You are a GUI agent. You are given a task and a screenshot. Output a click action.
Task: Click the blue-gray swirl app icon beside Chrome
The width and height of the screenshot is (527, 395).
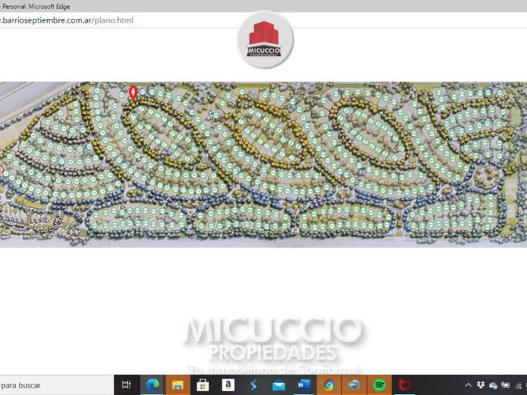tap(354, 385)
